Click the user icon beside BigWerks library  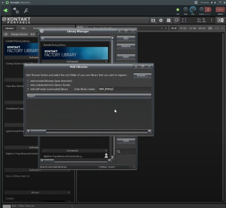106,155
